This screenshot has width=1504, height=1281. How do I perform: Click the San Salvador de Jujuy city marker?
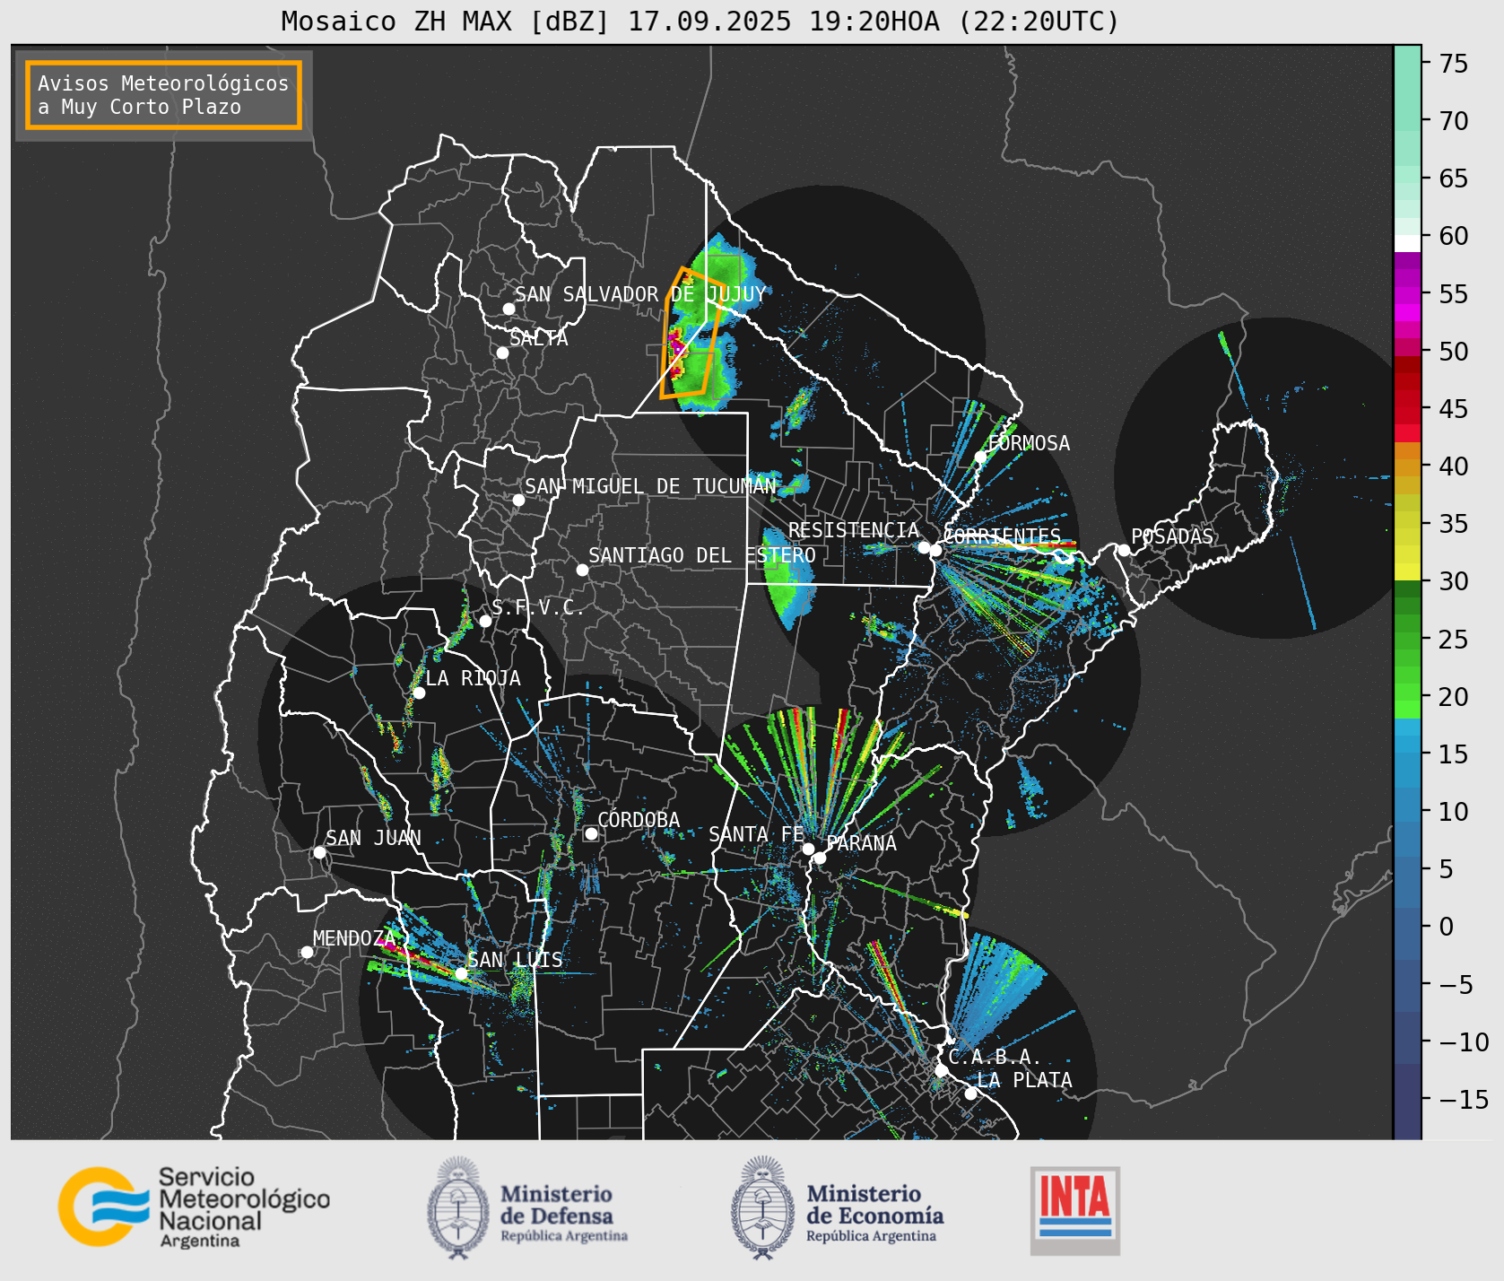point(509,309)
